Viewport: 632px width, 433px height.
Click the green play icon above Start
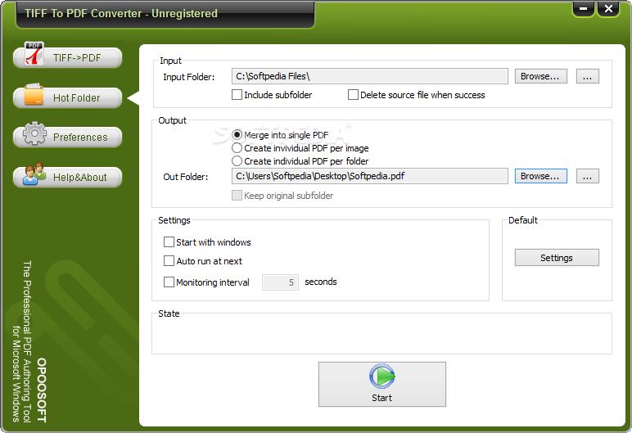pos(382,377)
